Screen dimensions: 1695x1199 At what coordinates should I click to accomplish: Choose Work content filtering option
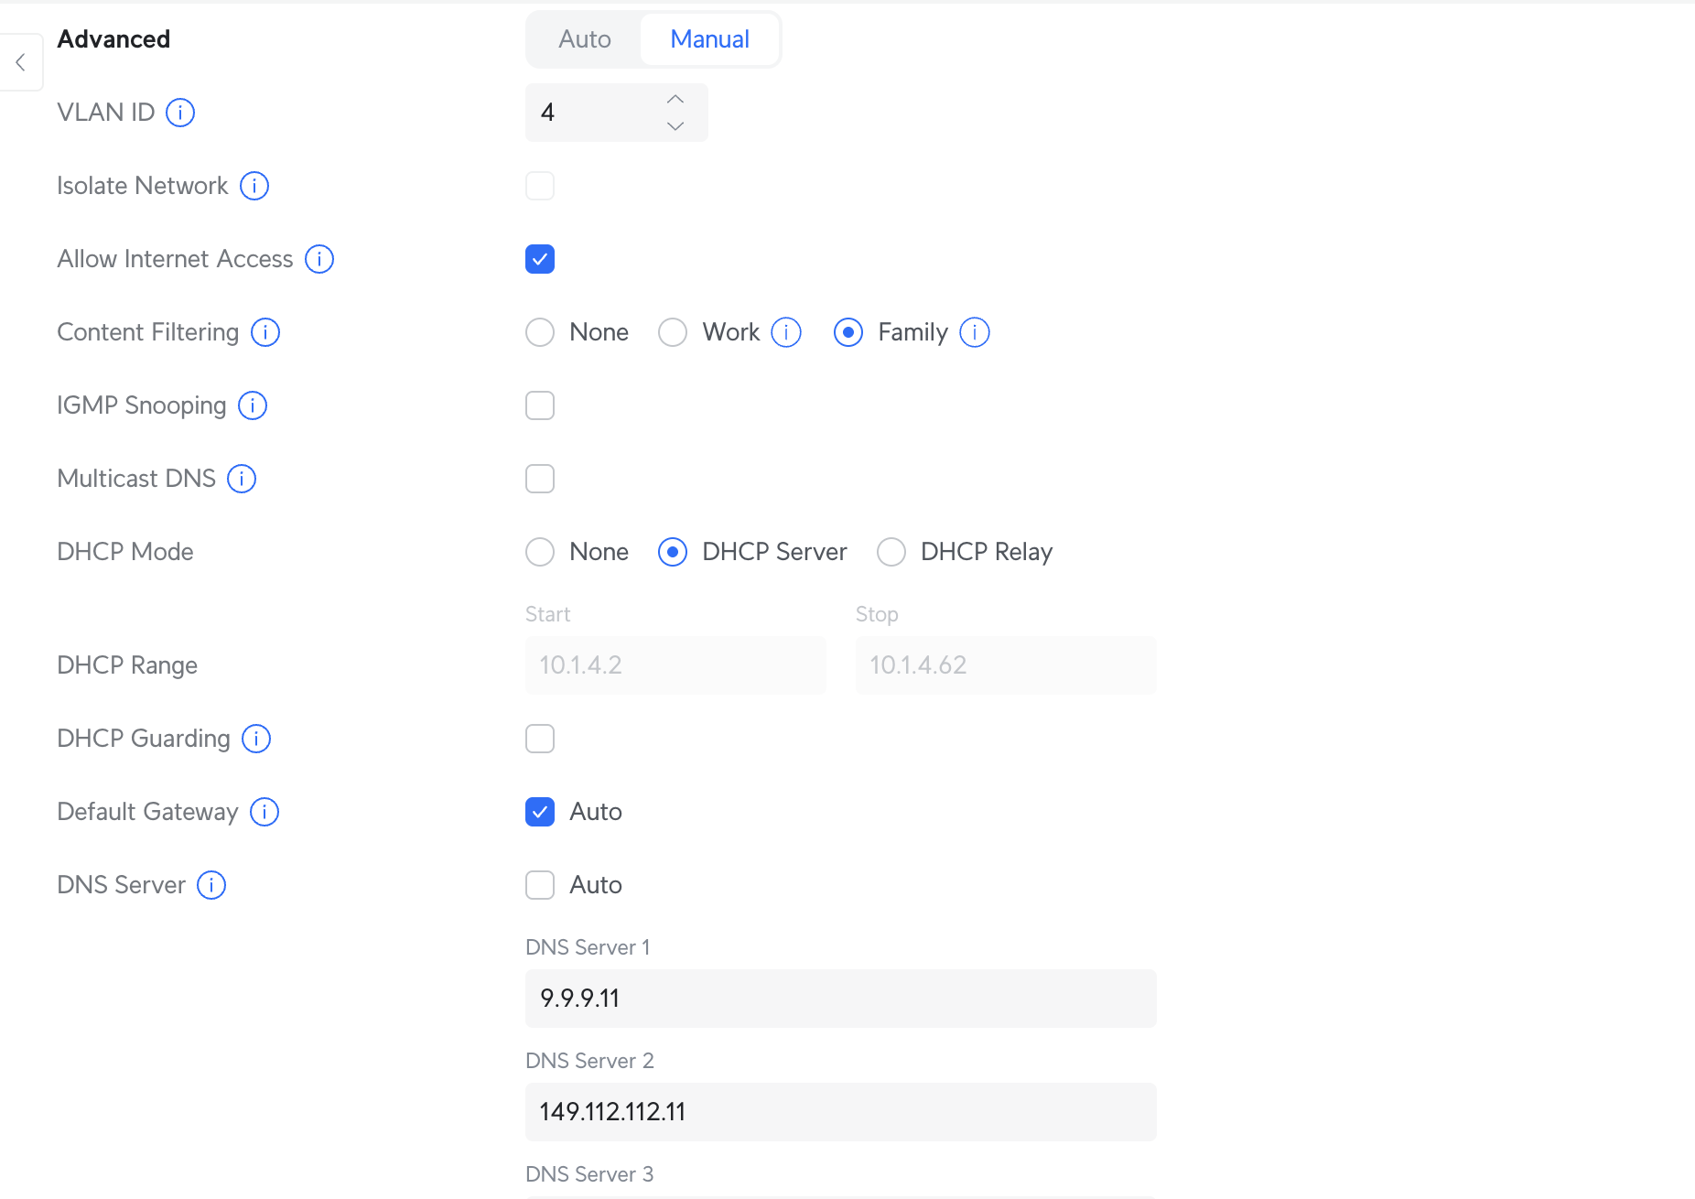point(673,332)
